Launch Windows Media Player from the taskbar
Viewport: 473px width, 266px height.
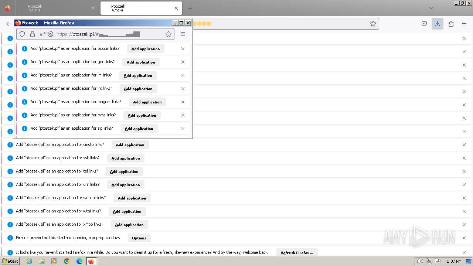(54, 261)
